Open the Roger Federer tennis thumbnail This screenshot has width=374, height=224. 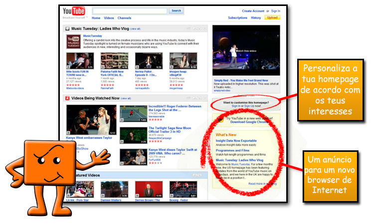133,113
